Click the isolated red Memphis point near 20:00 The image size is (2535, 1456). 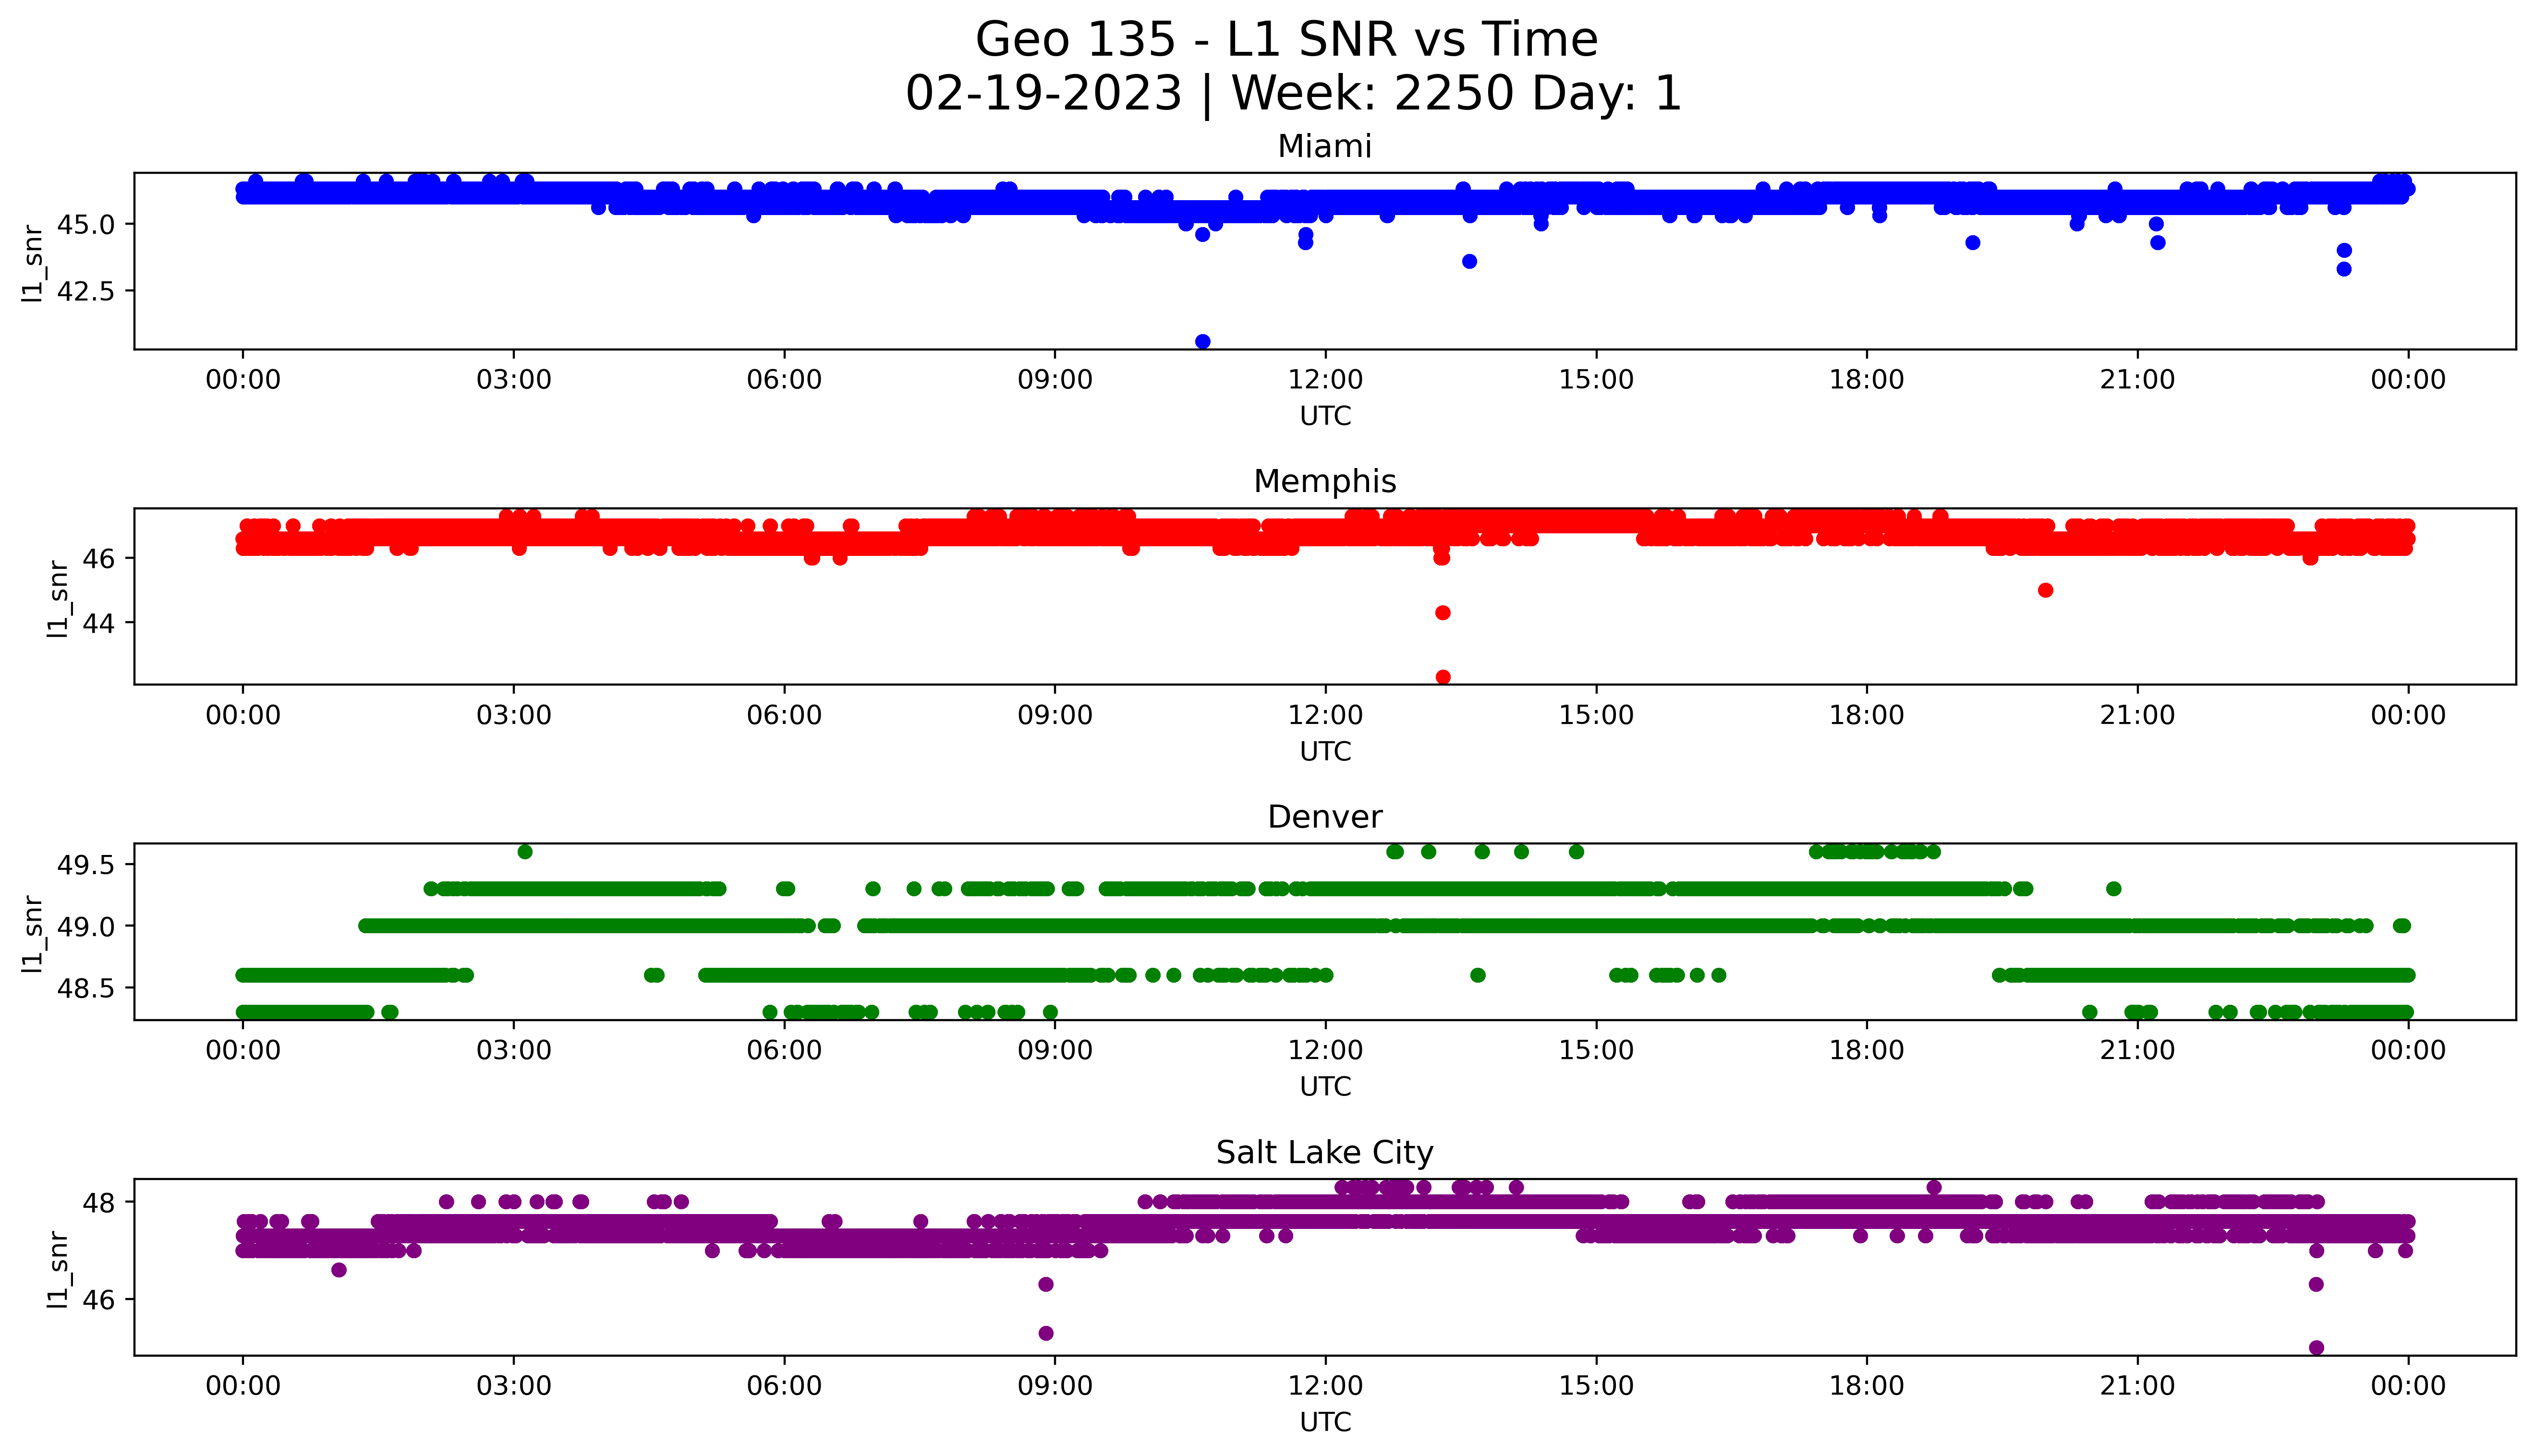point(2046,591)
